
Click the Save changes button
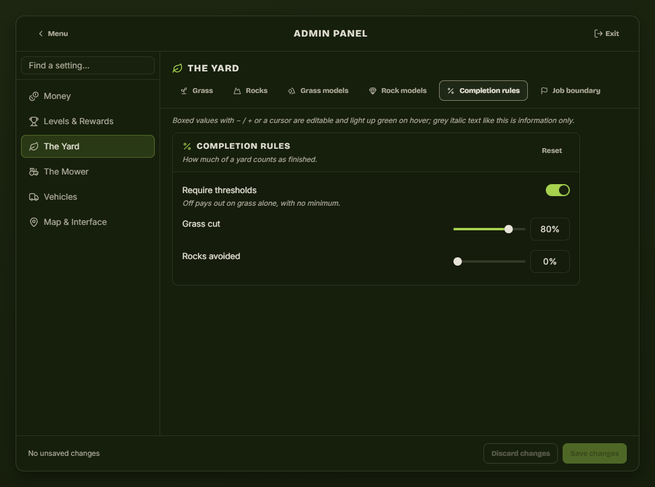[x=594, y=453]
